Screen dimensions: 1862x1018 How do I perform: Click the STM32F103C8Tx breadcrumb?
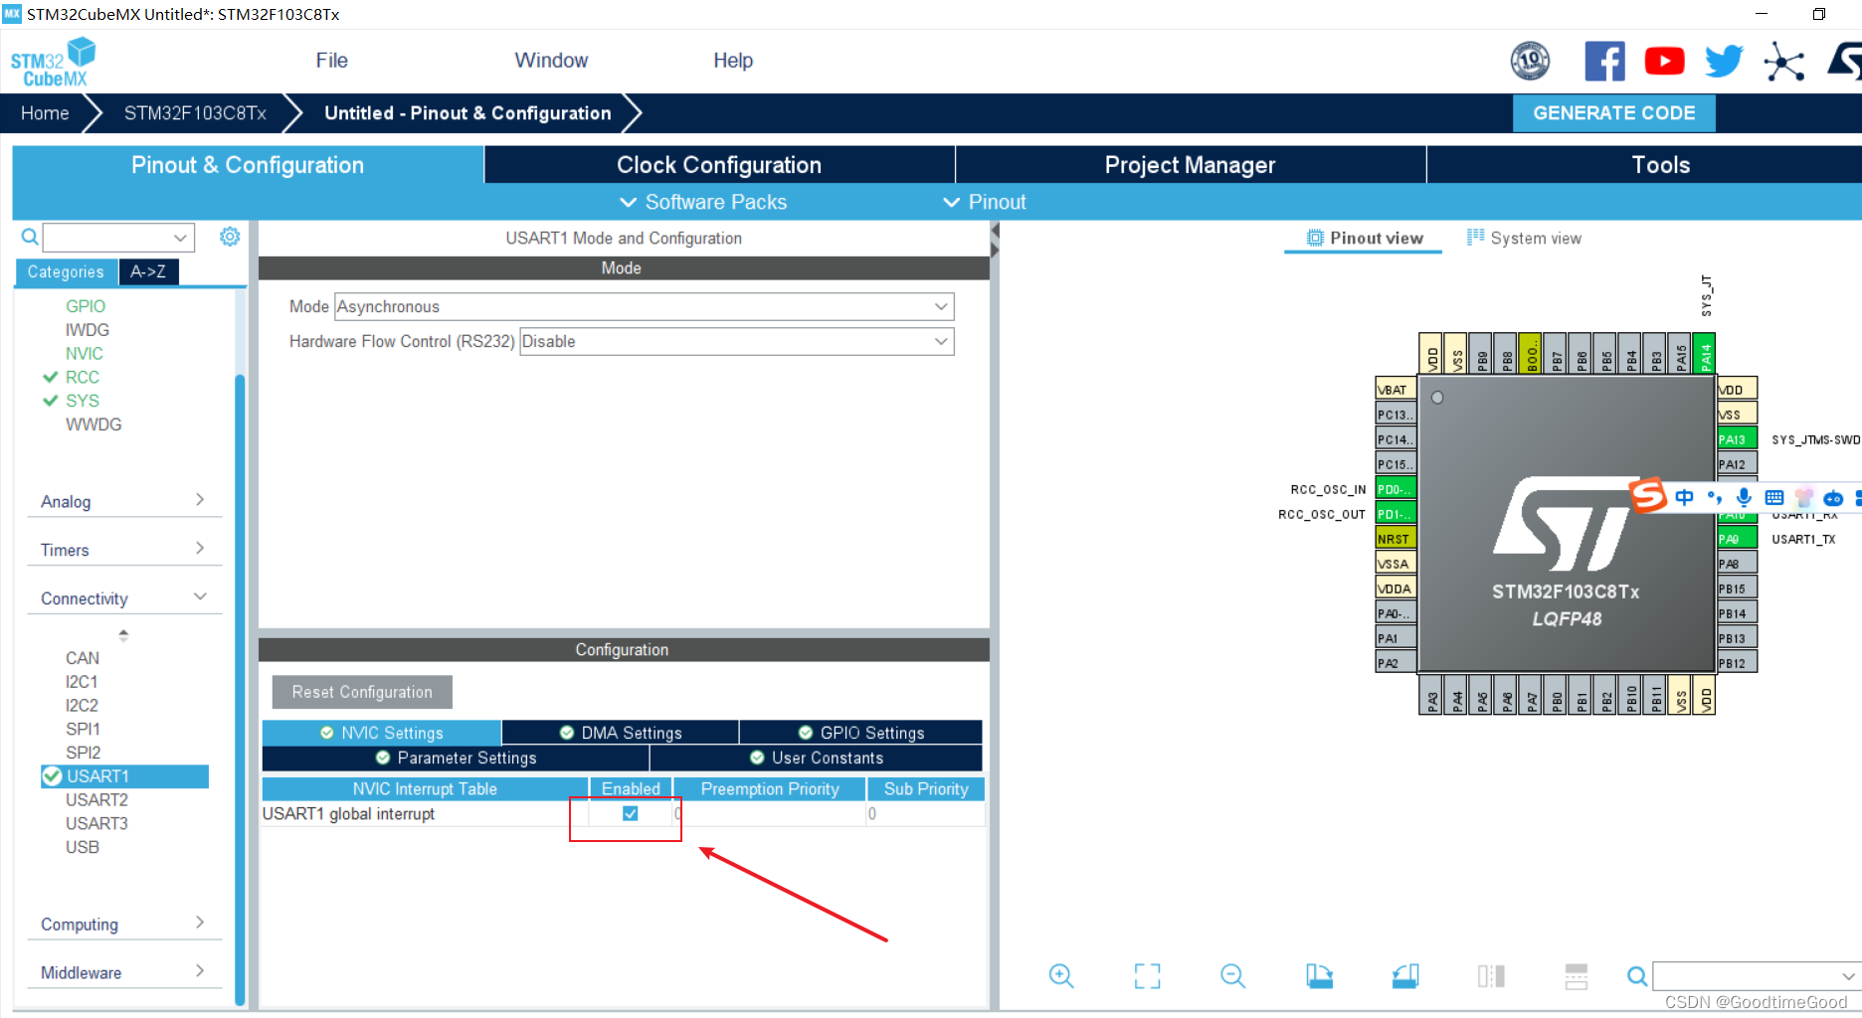tap(195, 113)
